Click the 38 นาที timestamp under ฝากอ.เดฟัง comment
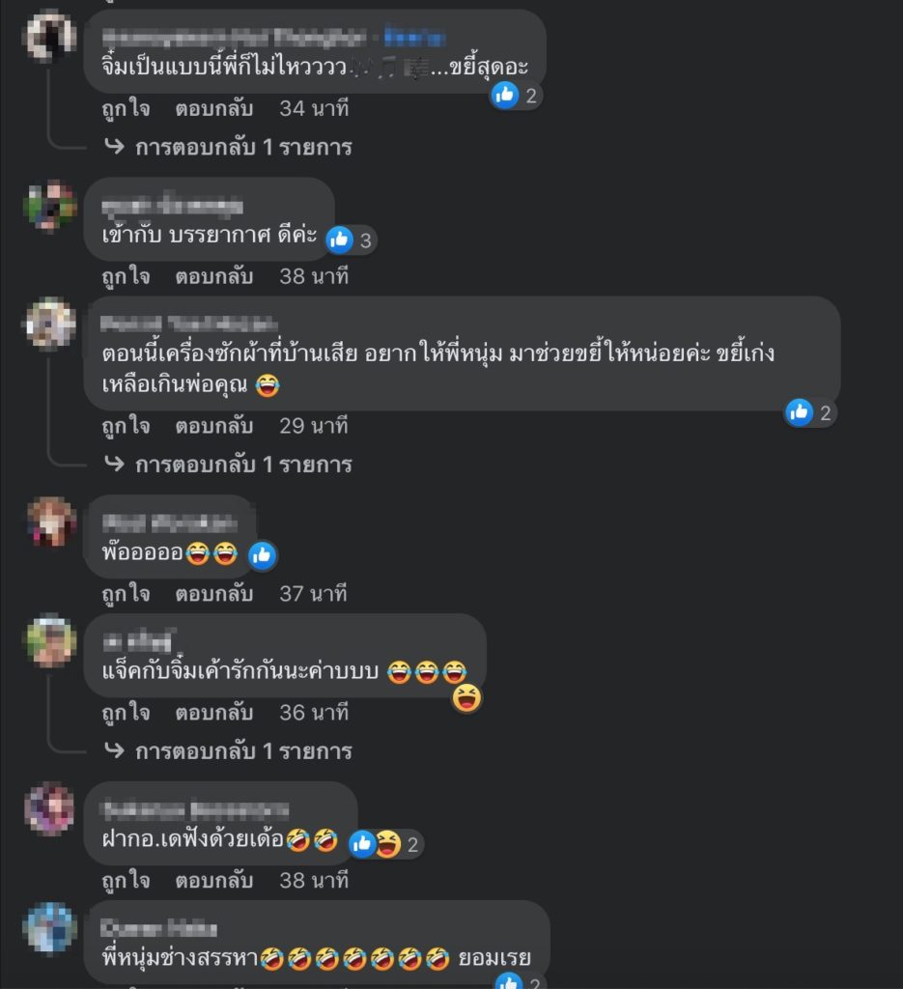Image resolution: width=903 pixels, height=989 pixels. point(314,881)
